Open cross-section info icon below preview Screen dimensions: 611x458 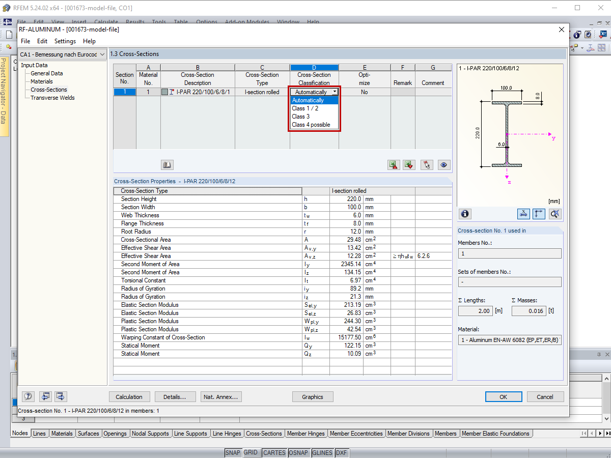(465, 214)
